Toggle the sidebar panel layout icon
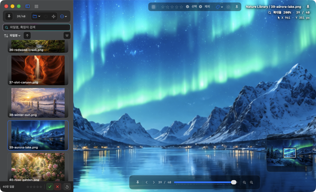 click(x=28, y=6)
